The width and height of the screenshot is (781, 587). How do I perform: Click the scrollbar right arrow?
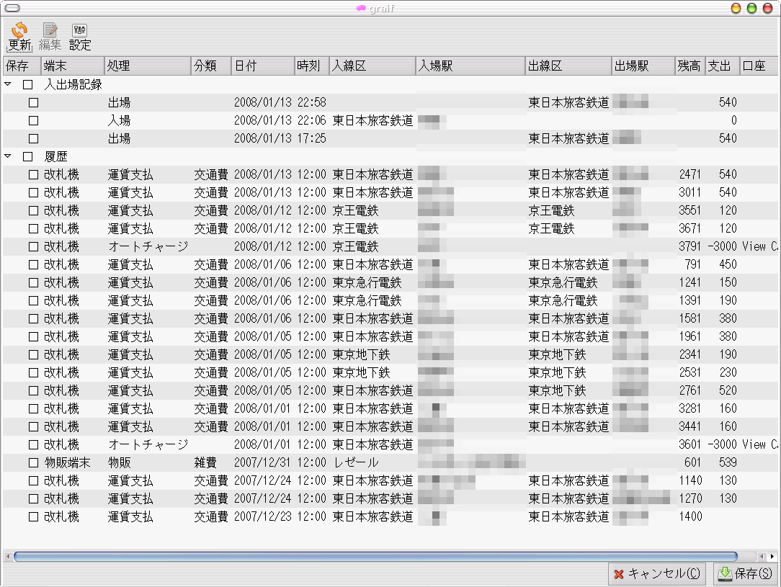click(772, 557)
